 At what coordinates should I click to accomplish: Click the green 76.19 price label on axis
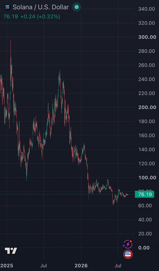point(145,194)
